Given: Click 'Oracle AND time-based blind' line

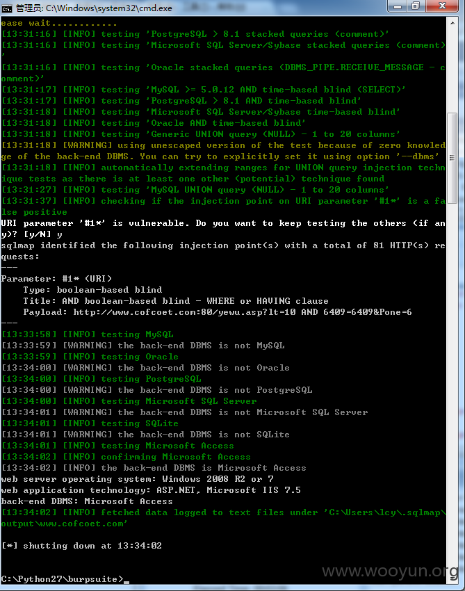Looking at the screenshot, I should click(154, 123).
